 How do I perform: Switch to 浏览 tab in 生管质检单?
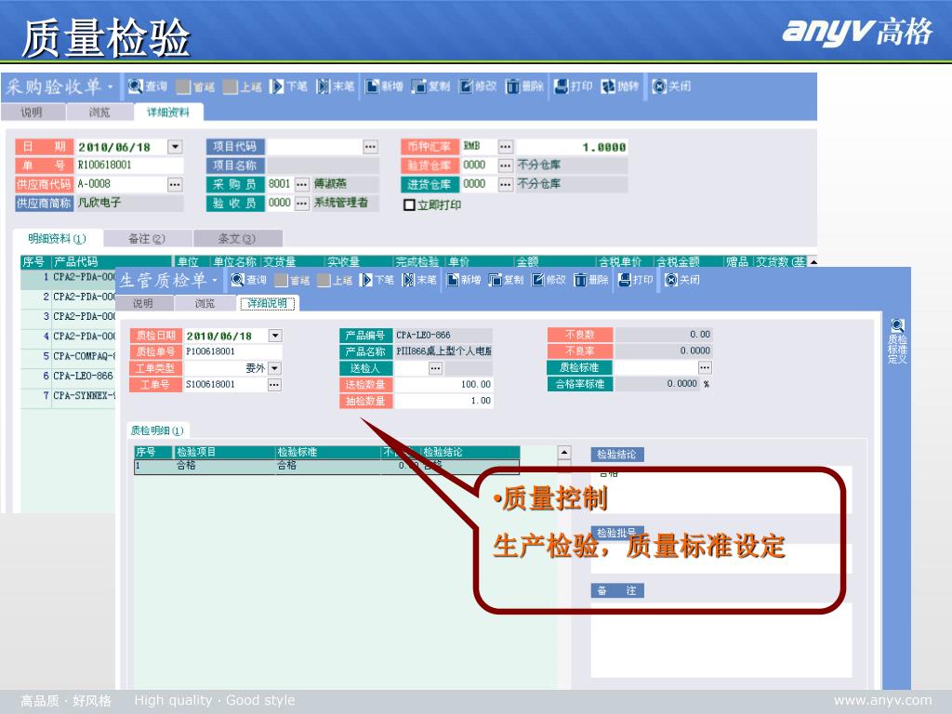coord(205,303)
